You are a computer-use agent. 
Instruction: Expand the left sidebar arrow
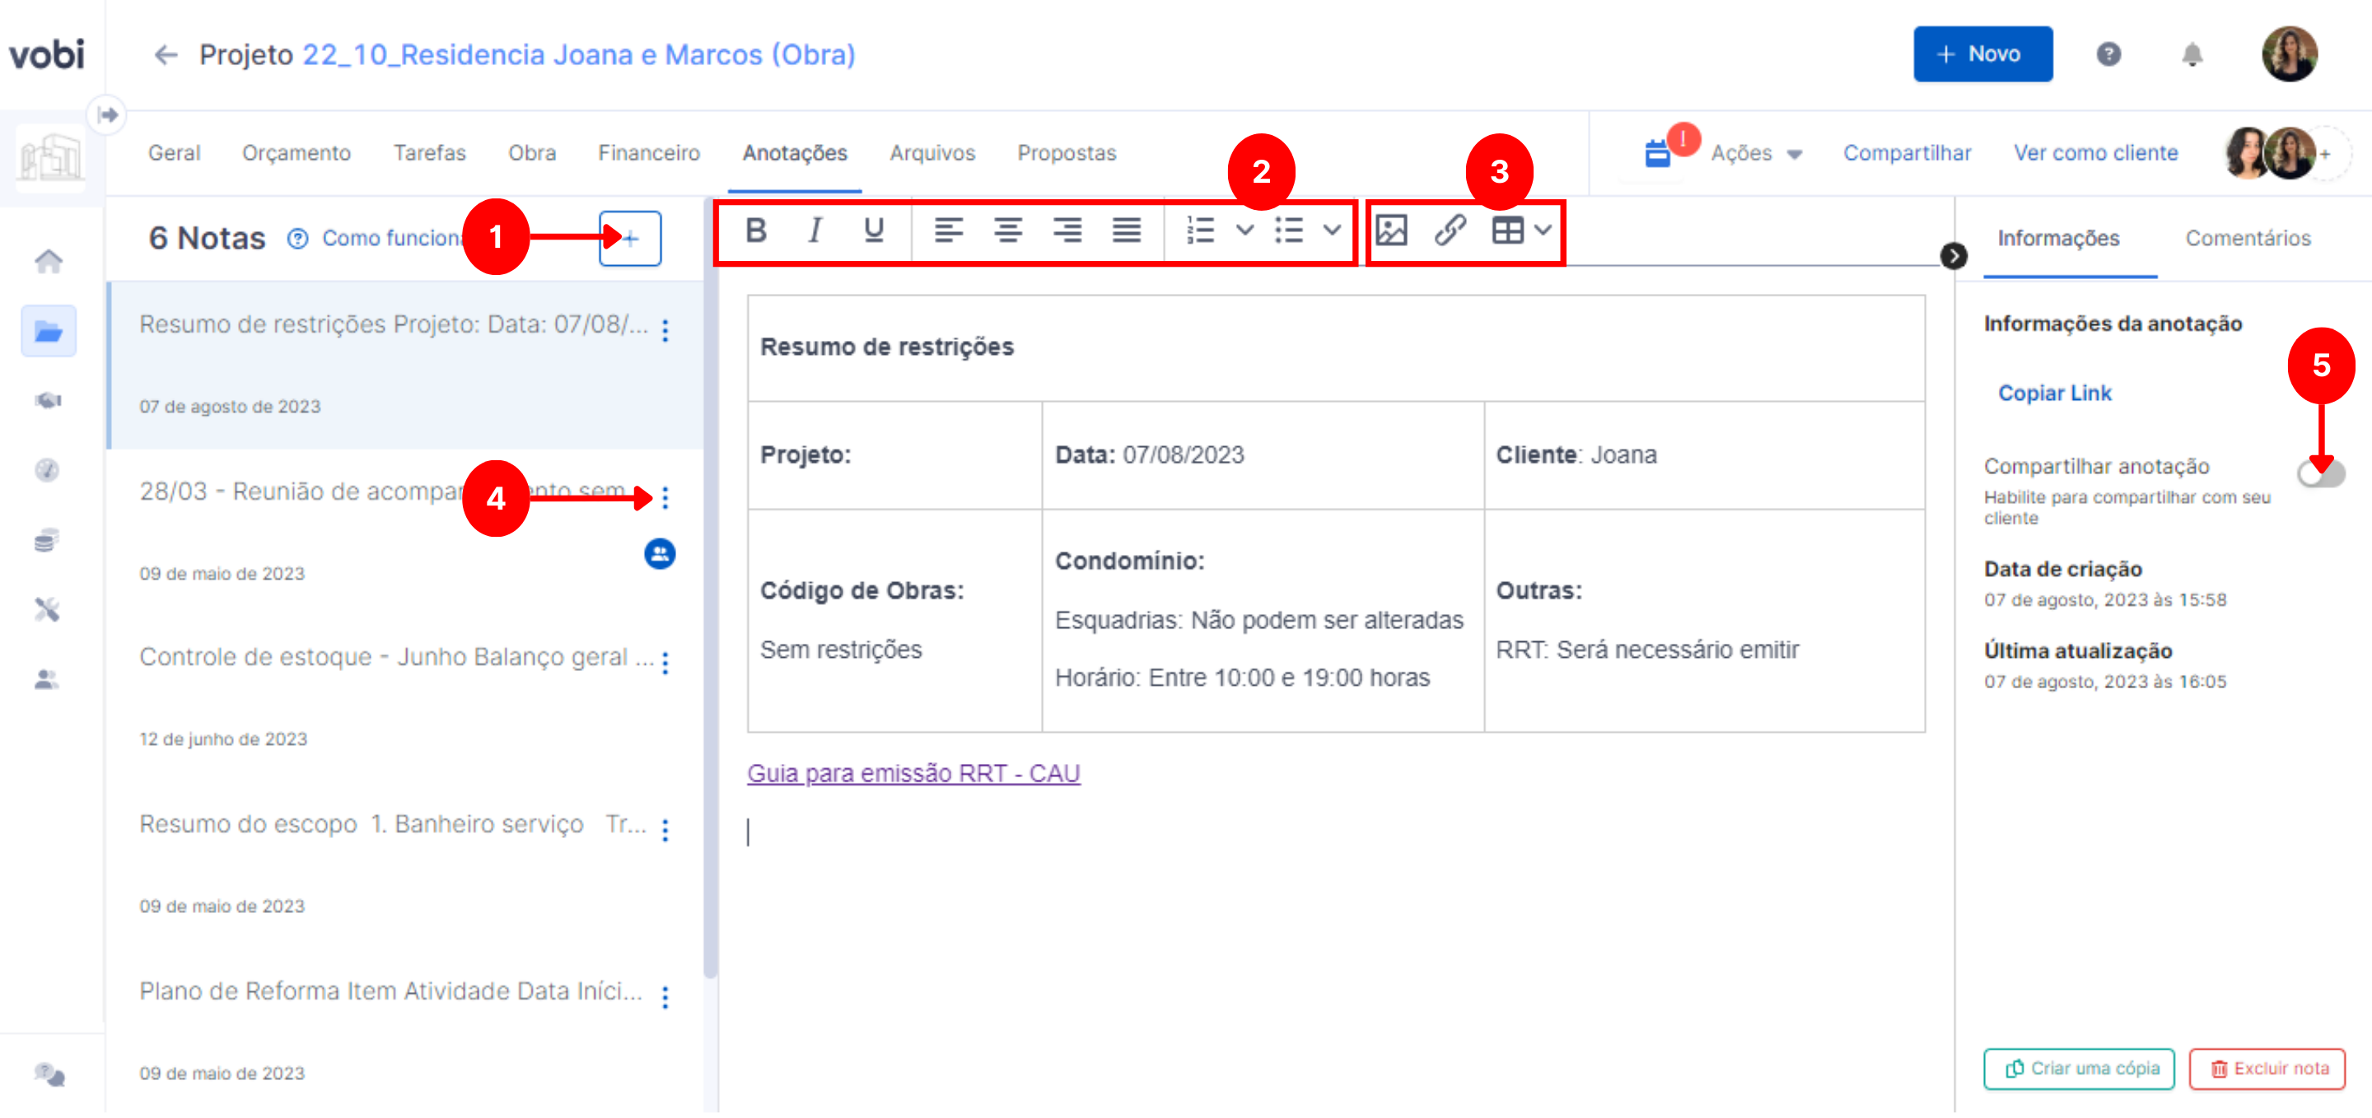click(x=108, y=115)
